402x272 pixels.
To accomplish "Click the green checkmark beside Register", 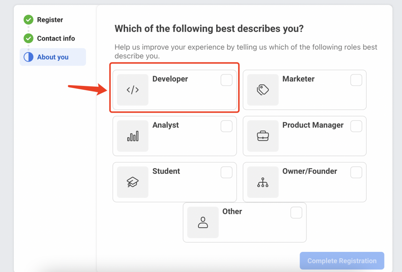I will tap(28, 20).
